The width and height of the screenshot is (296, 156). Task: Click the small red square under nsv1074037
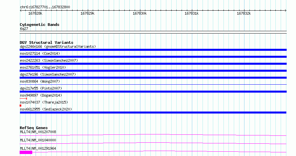21,106
